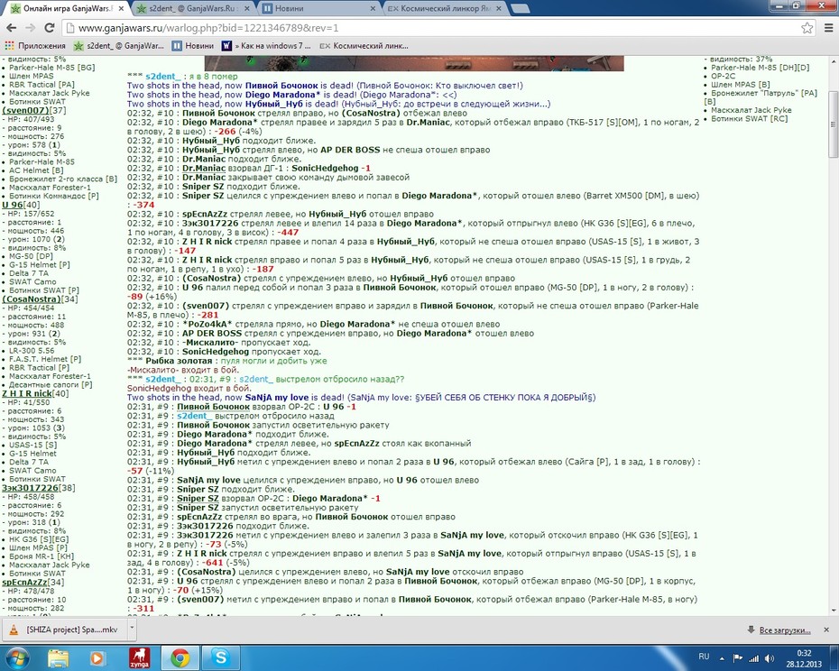Close the Космический линкор tab
The image size is (839, 671).
499,9
